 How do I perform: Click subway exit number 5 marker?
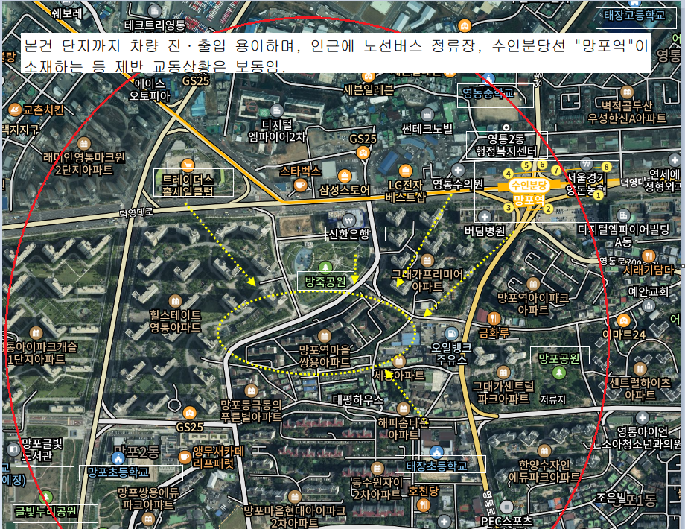[526, 165]
